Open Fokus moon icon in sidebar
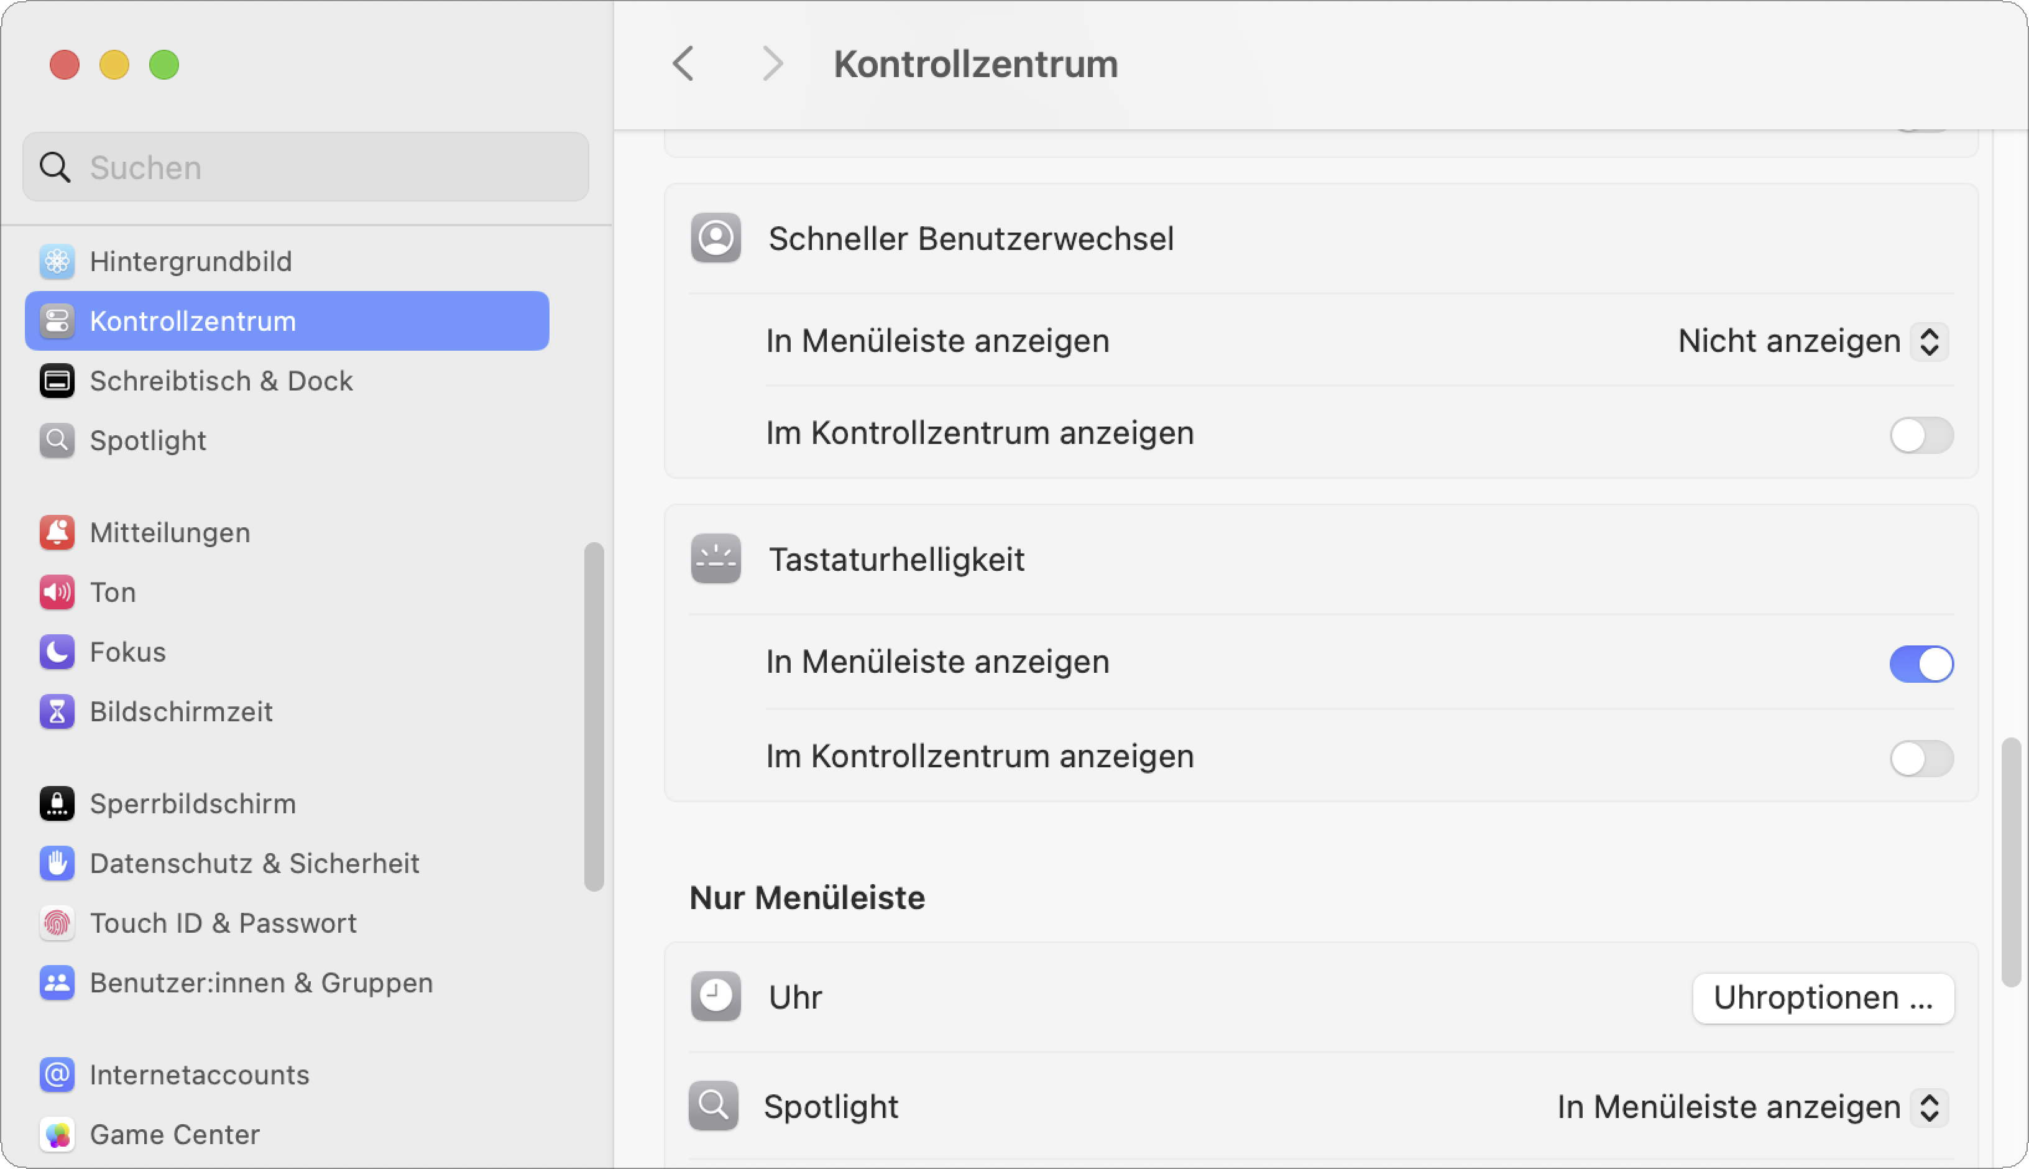2029x1169 pixels. [57, 652]
